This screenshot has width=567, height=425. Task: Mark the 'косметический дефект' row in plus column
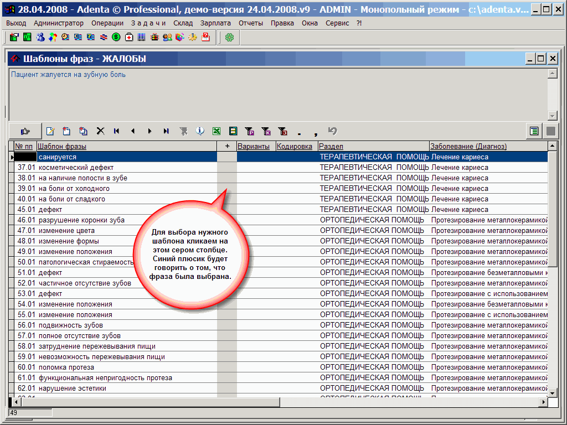pyautogui.click(x=226, y=168)
